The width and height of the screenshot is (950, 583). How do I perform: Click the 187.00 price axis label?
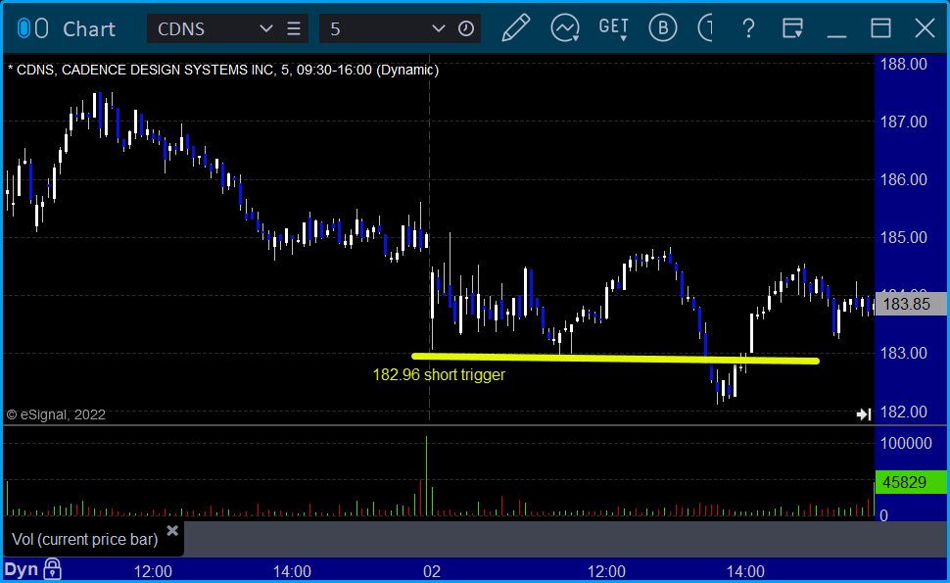coord(903,121)
